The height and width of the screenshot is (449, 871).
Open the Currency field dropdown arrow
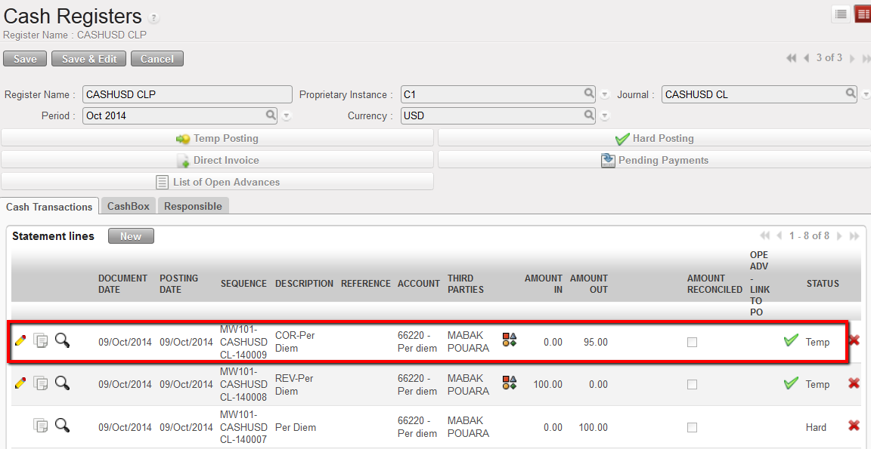pyautogui.click(x=605, y=116)
